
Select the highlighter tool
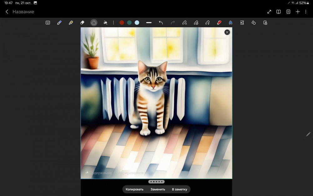pos(71,23)
